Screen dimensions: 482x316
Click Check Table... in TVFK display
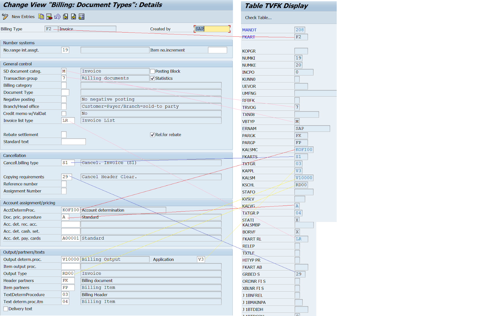tap(258, 18)
